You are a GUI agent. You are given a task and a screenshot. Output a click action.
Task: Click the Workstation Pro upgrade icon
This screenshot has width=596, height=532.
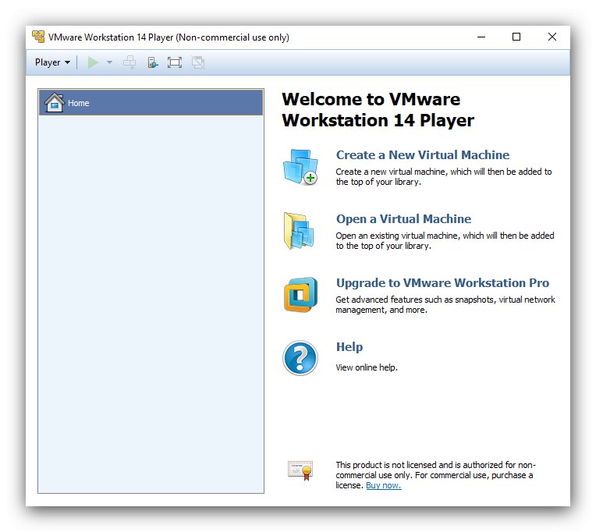[300, 295]
